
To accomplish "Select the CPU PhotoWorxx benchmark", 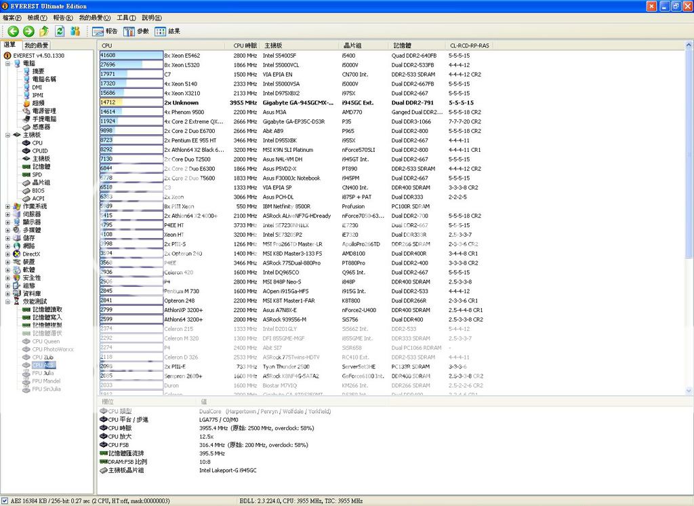I will (x=53, y=349).
